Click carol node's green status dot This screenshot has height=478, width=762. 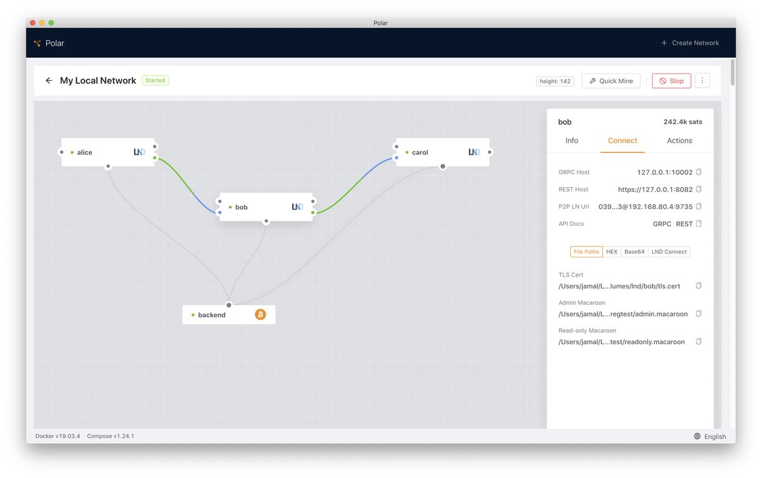pyautogui.click(x=407, y=152)
